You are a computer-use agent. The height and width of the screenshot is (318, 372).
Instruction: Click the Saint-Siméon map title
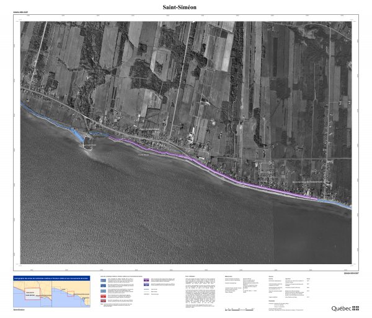pyautogui.click(x=185, y=6)
